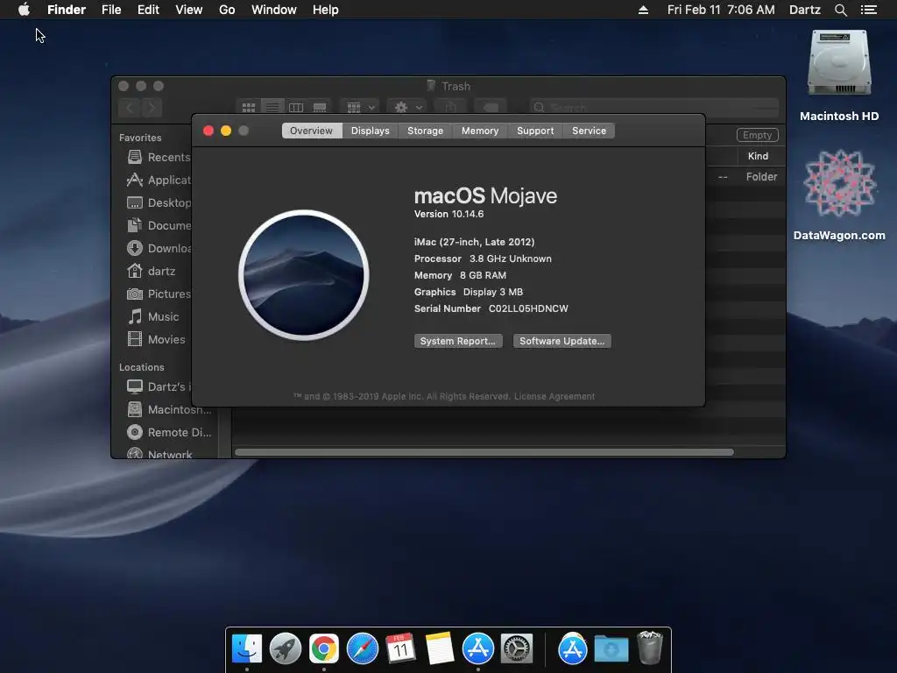Viewport: 897px width, 673px height.
Task: Switch to the Service tab
Action: 589,131
